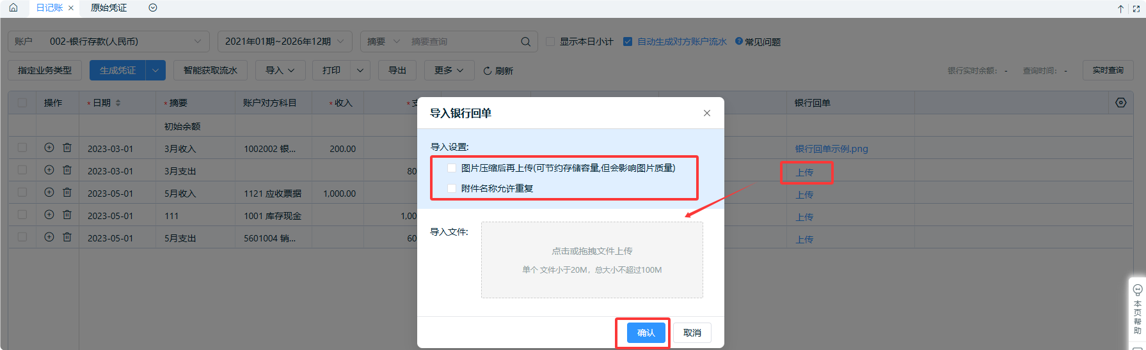Enable 图片压缩后再上传 checkbox
The width and height of the screenshot is (1146, 350).
click(x=452, y=168)
